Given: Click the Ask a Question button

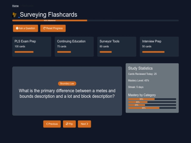Looking at the screenshot, I should (25, 28).
